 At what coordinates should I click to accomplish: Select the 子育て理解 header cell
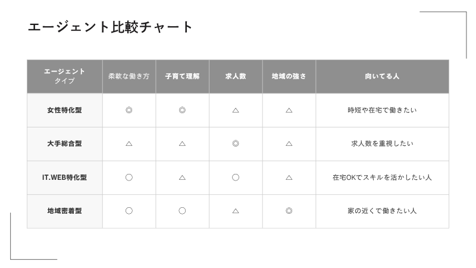(x=183, y=76)
